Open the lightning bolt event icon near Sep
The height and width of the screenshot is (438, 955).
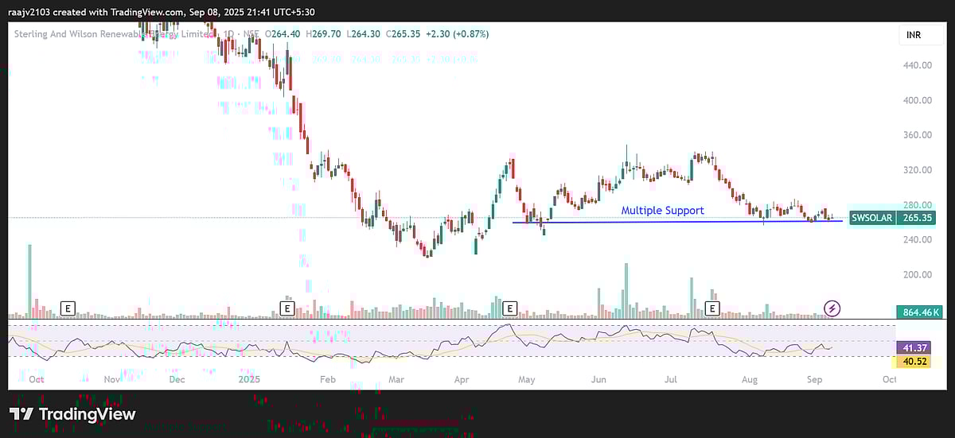point(832,308)
